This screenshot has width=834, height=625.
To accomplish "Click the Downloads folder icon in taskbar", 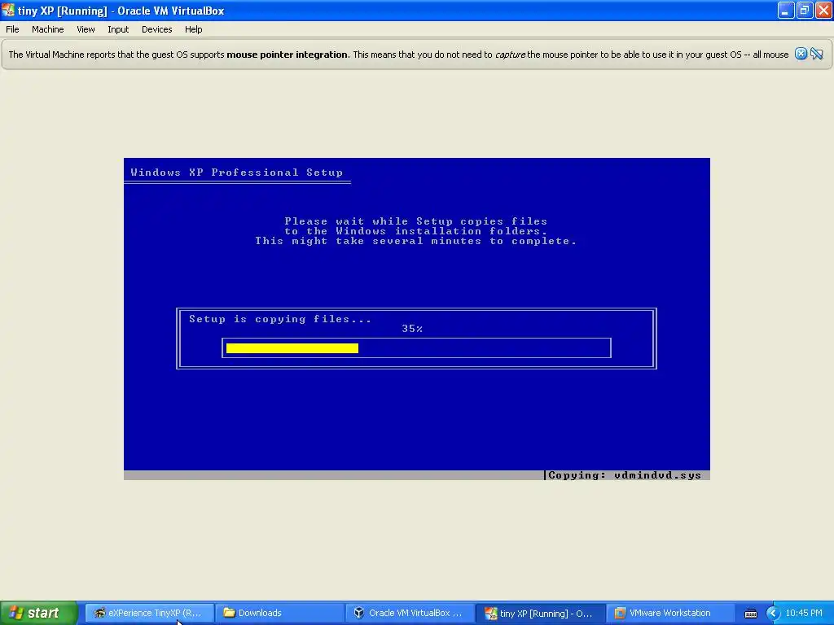I will click(229, 613).
